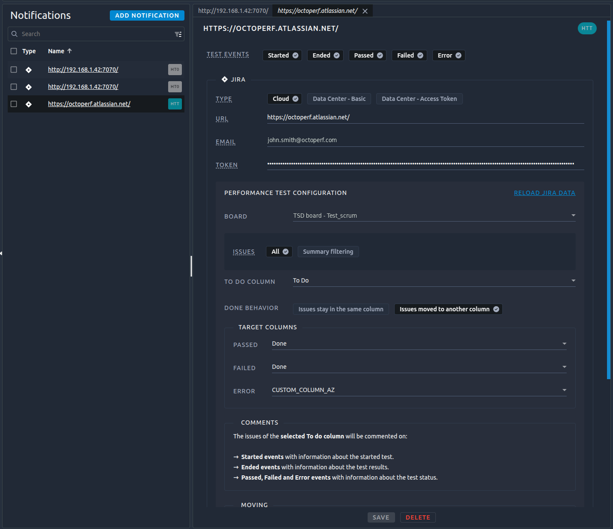Click the Token password field

[x=426, y=163]
